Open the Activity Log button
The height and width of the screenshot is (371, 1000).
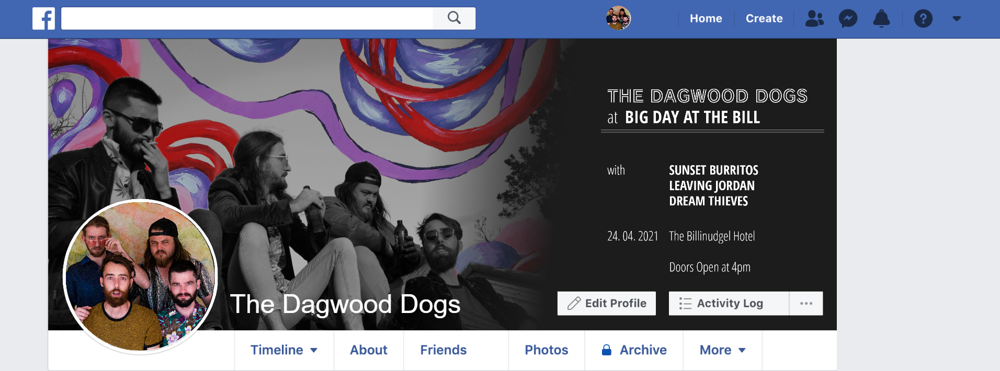[729, 303]
